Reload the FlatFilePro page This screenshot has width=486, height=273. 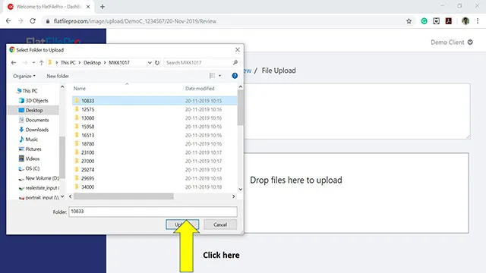(33, 21)
